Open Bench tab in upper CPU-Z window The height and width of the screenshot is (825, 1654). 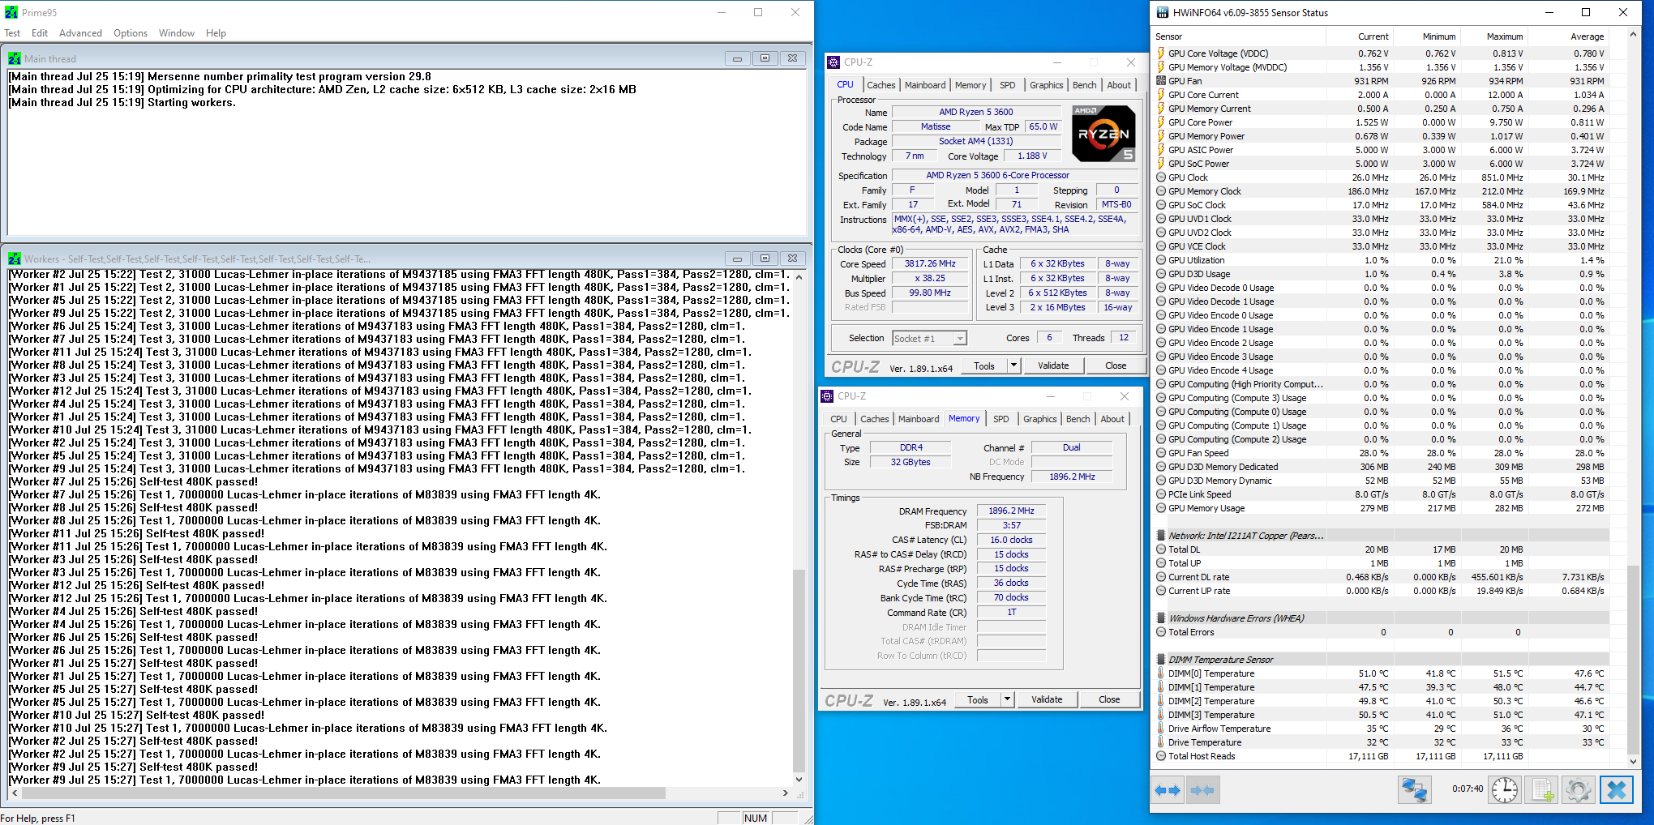click(1085, 85)
